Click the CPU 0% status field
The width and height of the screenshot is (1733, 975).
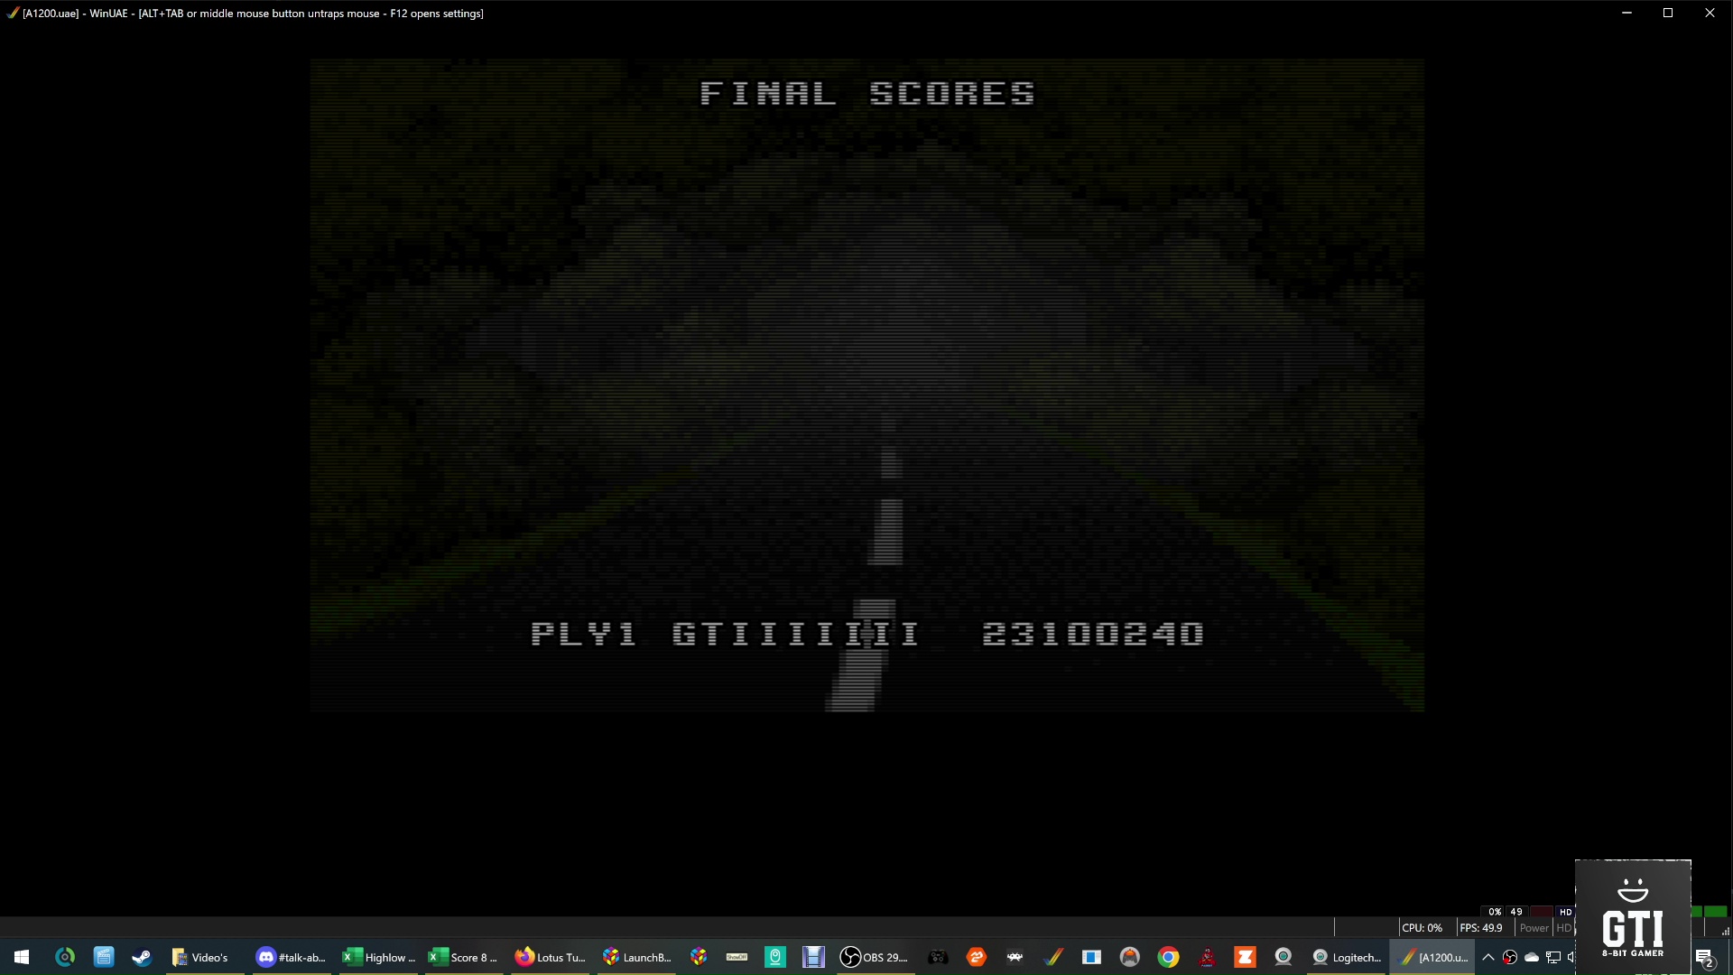coord(1422,928)
